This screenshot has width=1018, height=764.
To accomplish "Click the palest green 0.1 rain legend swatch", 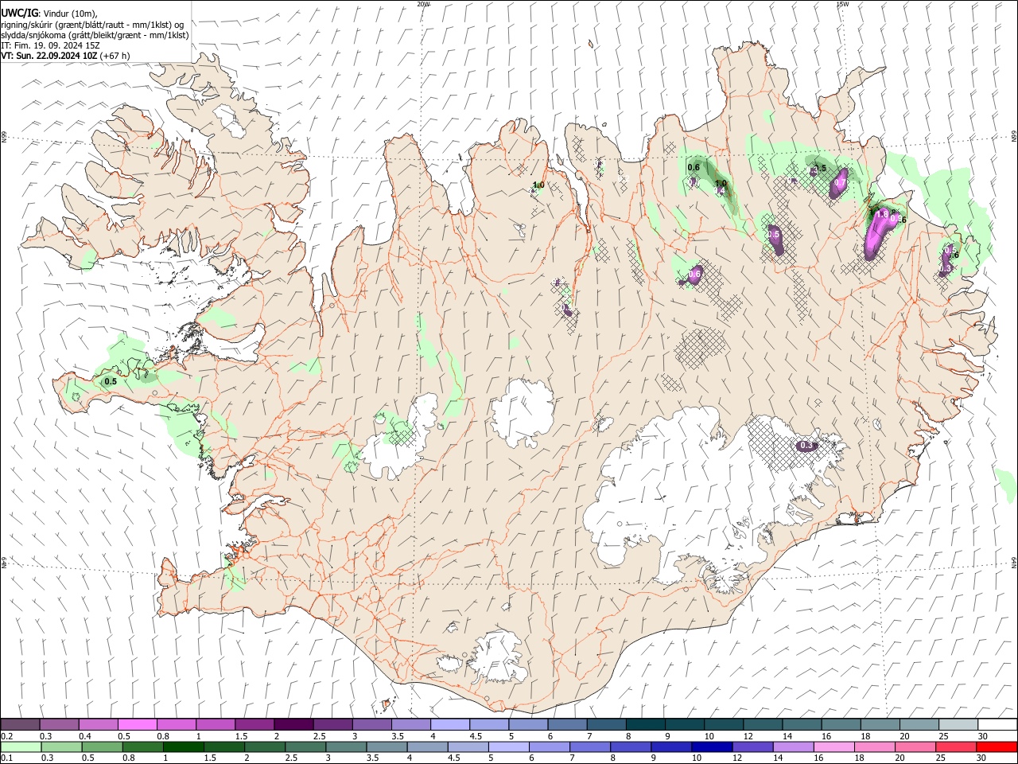I will [21, 746].
